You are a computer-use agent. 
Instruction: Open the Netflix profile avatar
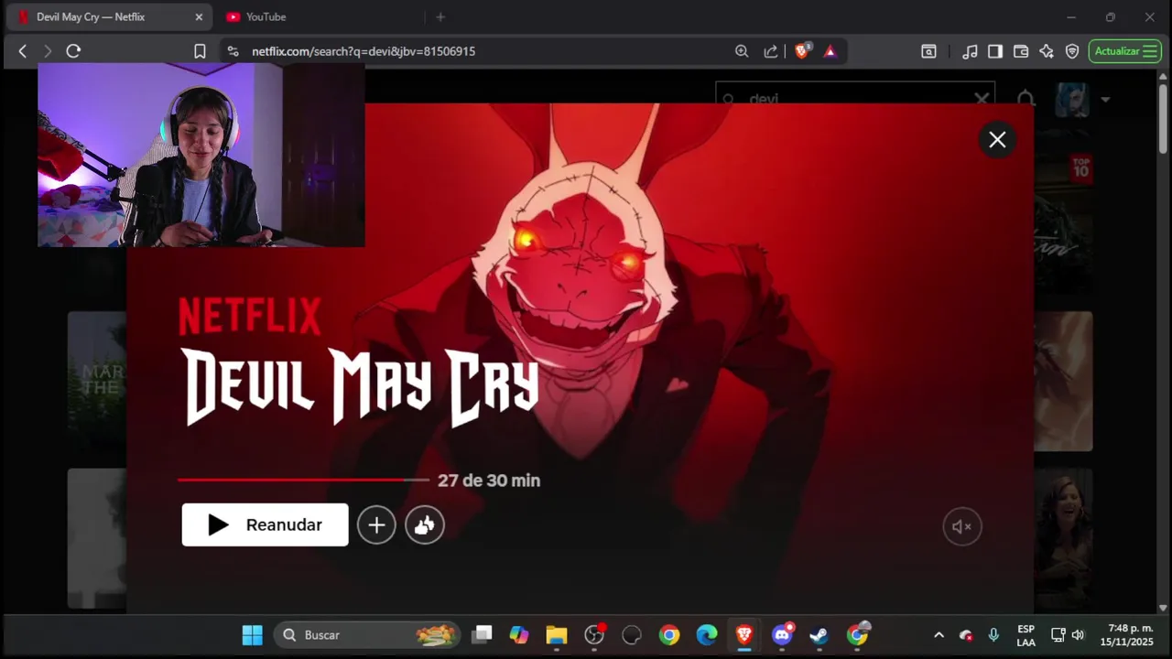click(1071, 98)
